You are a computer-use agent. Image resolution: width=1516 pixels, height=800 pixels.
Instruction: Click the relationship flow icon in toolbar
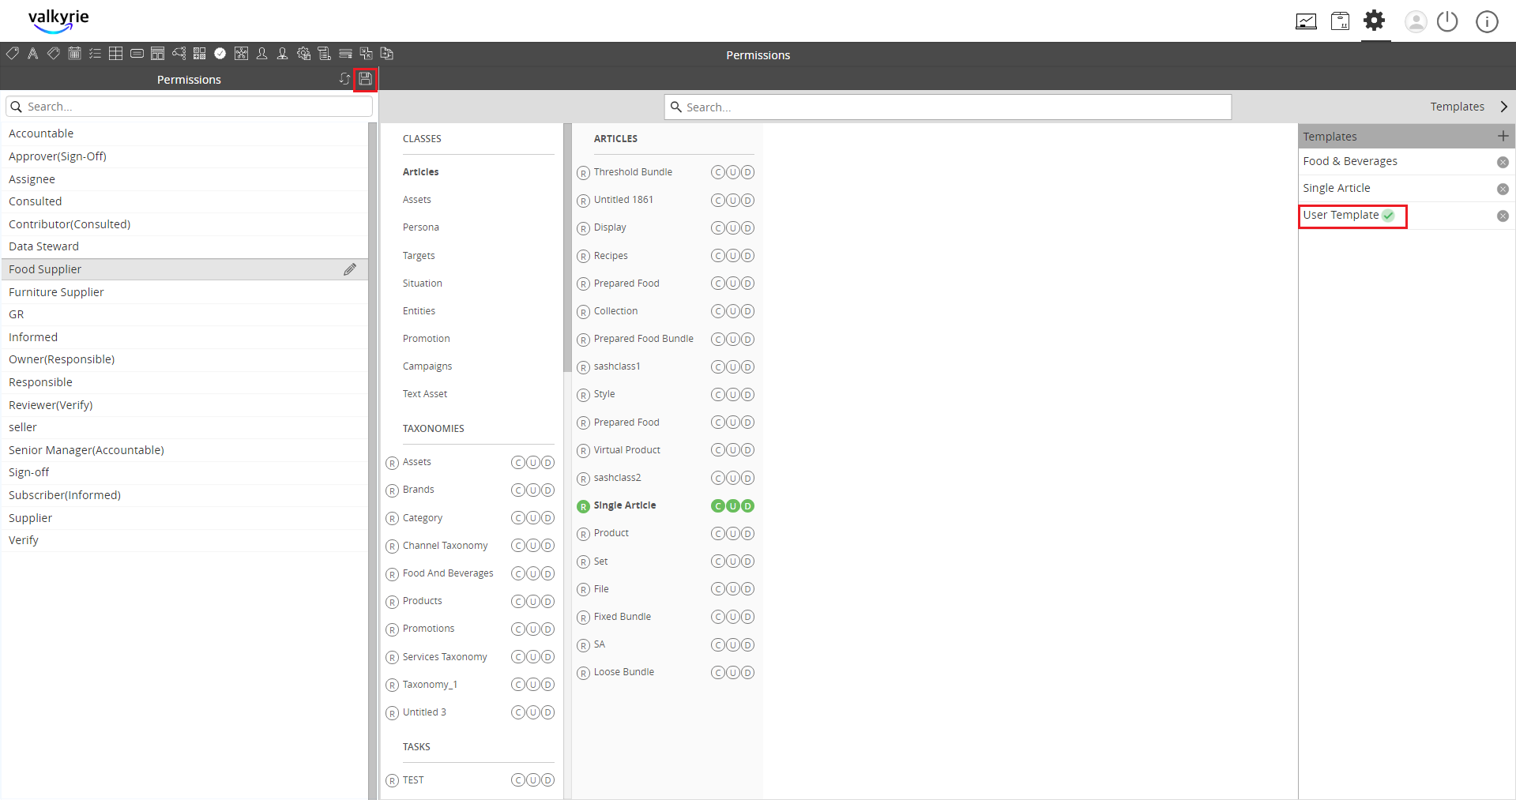click(x=179, y=54)
